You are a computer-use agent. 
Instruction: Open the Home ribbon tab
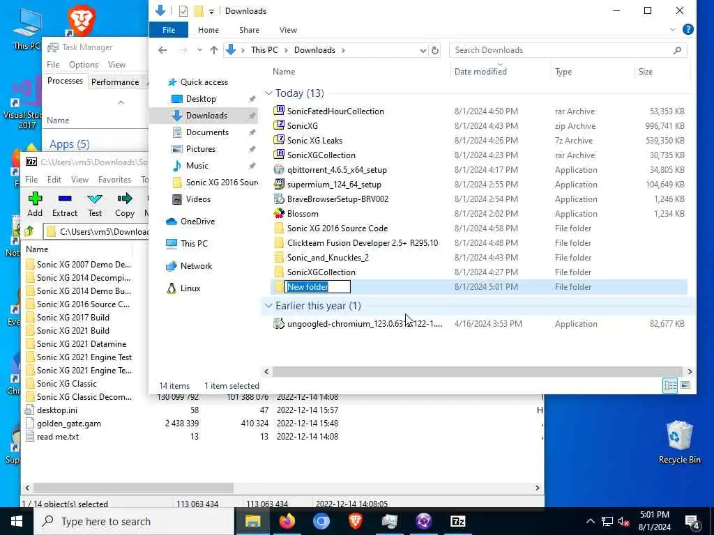[x=208, y=29]
